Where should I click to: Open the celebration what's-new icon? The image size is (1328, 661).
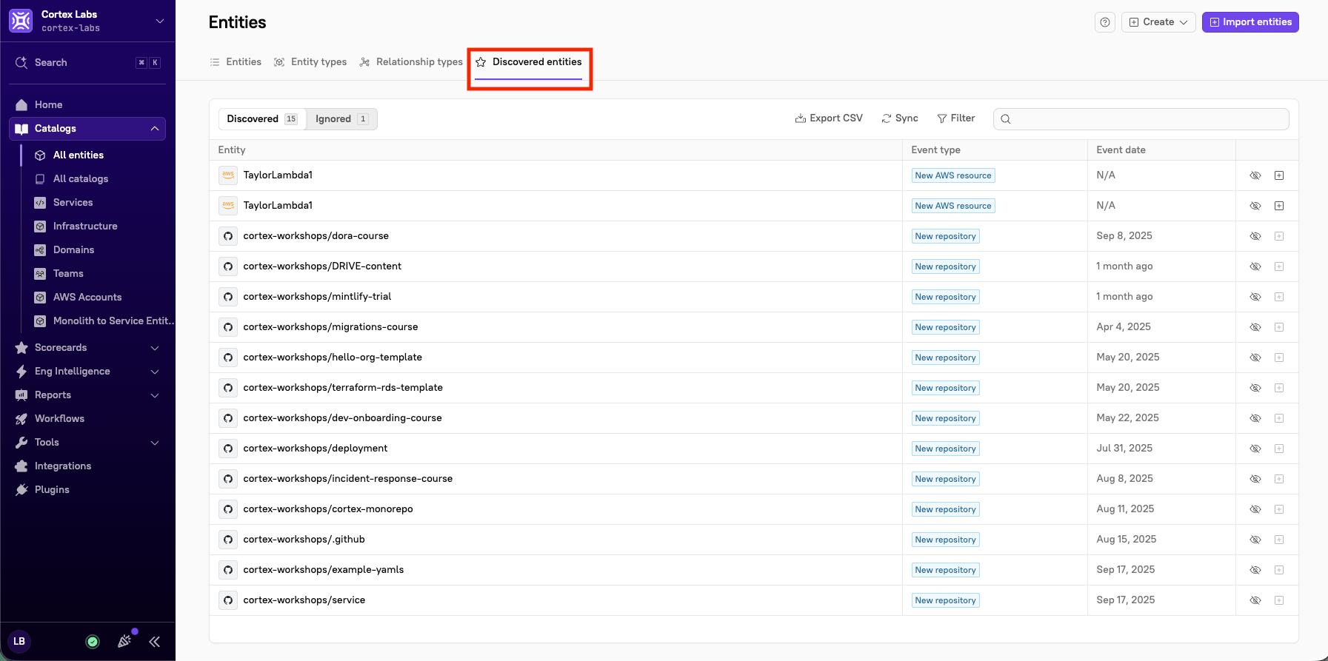[124, 641]
